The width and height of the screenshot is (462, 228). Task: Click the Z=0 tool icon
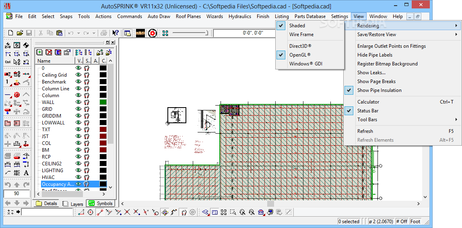[x=8, y=45]
